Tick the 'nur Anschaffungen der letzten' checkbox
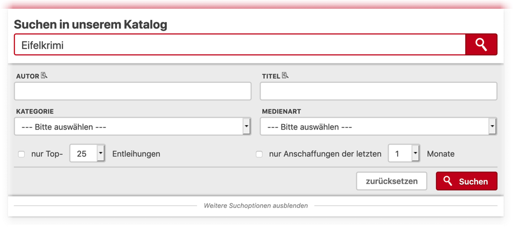This screenshot has height=230, width=513. pyautogui.click(x=259, y=154)
